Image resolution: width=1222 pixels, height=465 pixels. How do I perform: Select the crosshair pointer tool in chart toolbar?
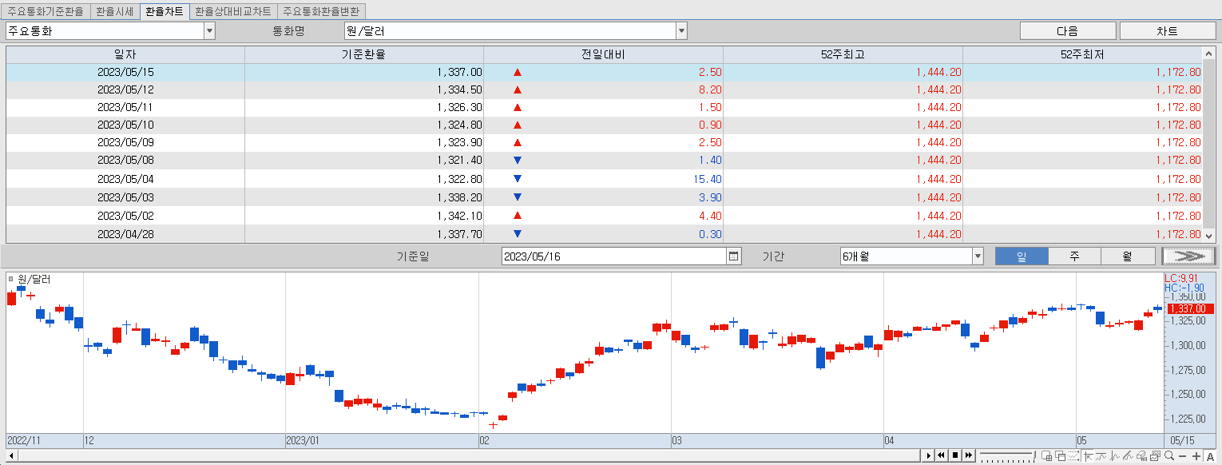(x=1088, y=455)
